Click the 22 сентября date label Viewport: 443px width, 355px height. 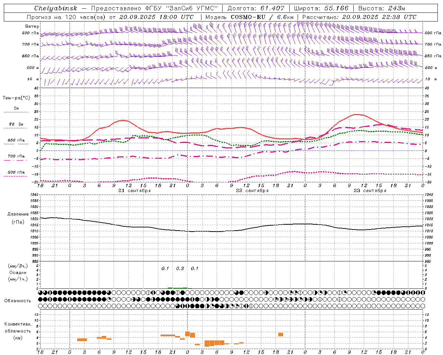pos(252,191)
